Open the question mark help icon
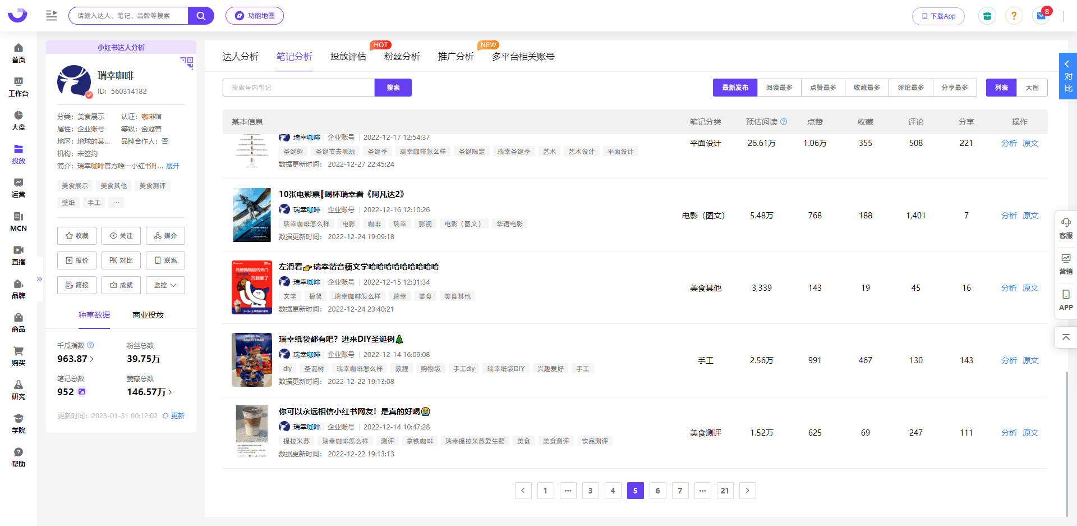1077x526 pixels. (1014, 16)
